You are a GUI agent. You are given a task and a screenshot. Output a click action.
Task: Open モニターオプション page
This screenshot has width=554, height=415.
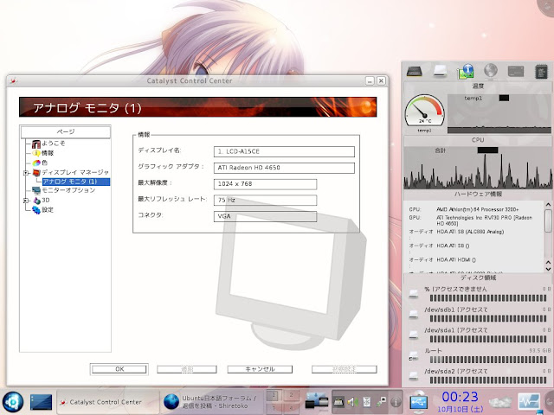click(68, 190)
